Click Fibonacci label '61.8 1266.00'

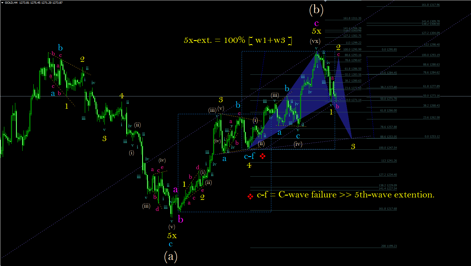(x=388, y=111)
